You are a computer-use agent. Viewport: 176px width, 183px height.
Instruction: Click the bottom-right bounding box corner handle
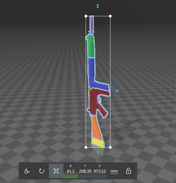[x=110, y=148]
